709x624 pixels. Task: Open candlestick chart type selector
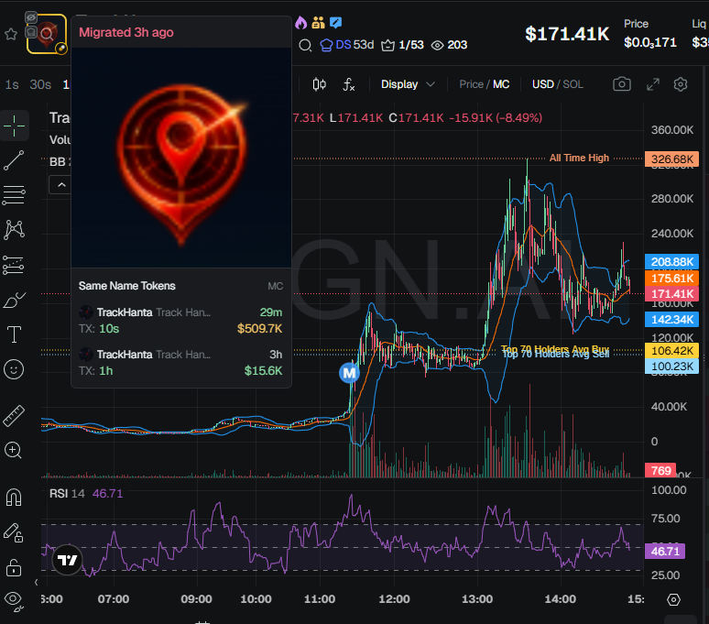click(319, 84)
